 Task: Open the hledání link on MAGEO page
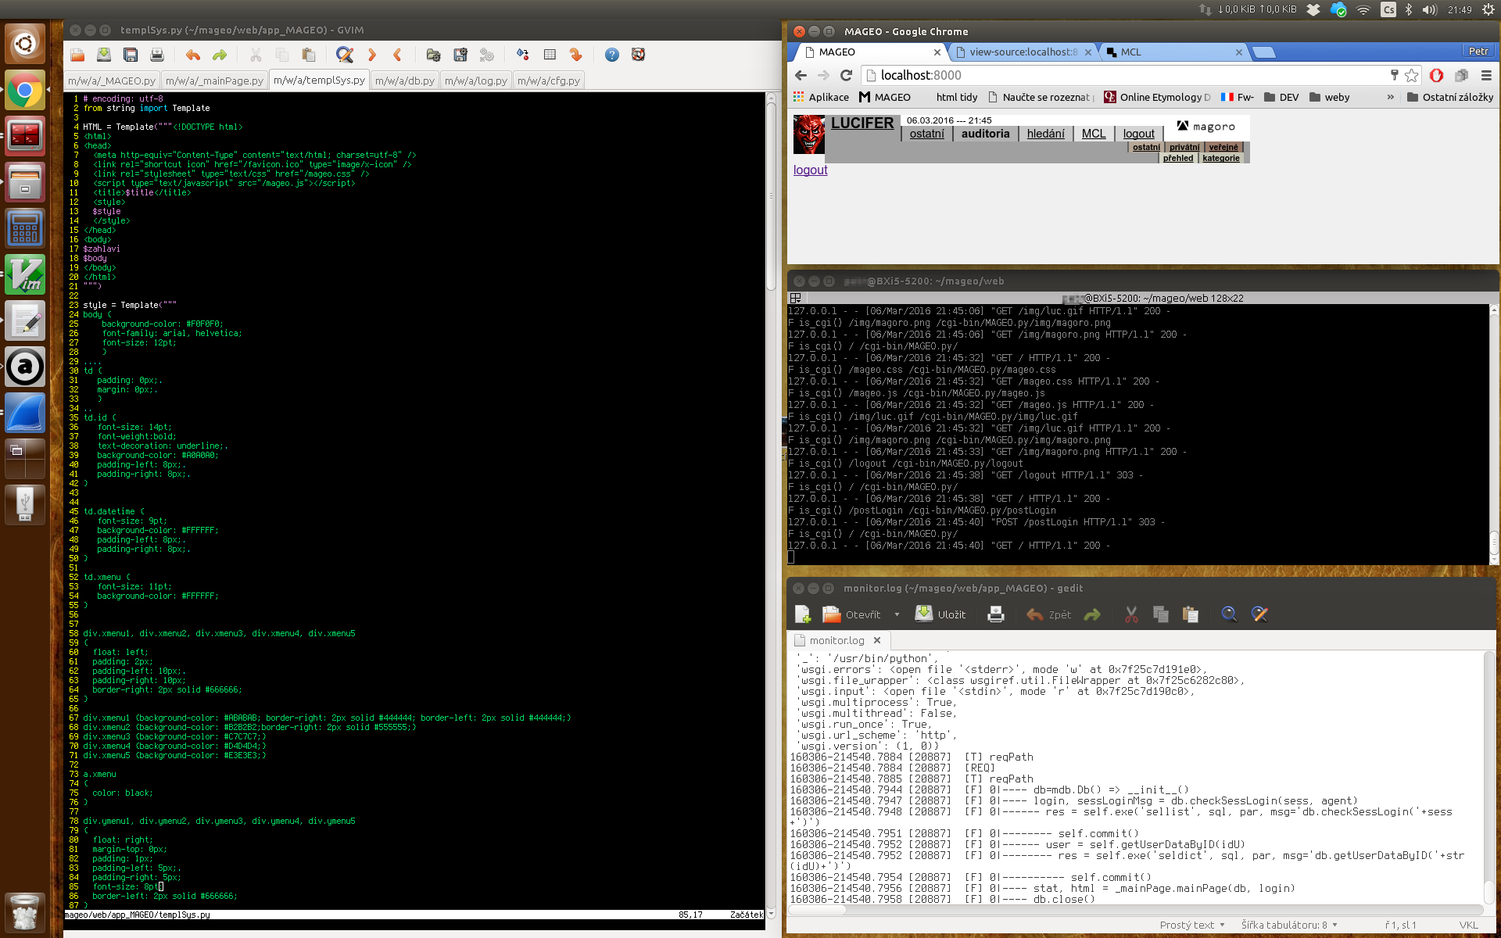pos(1045,134)
